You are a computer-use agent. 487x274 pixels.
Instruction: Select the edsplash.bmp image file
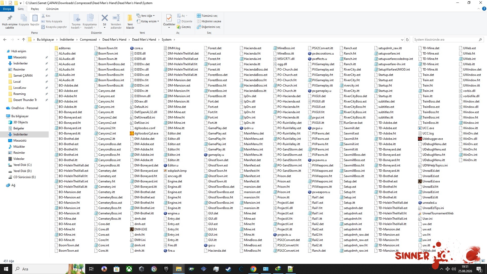click(x=175, y=171)
